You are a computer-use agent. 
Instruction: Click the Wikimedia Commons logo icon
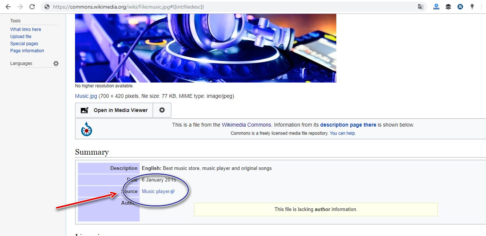87,129
